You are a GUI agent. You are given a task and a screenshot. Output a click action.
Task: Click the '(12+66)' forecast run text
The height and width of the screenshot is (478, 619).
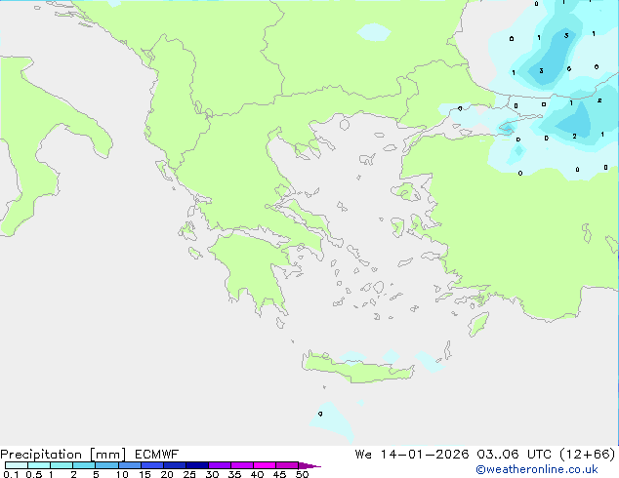tap(588, 455)
